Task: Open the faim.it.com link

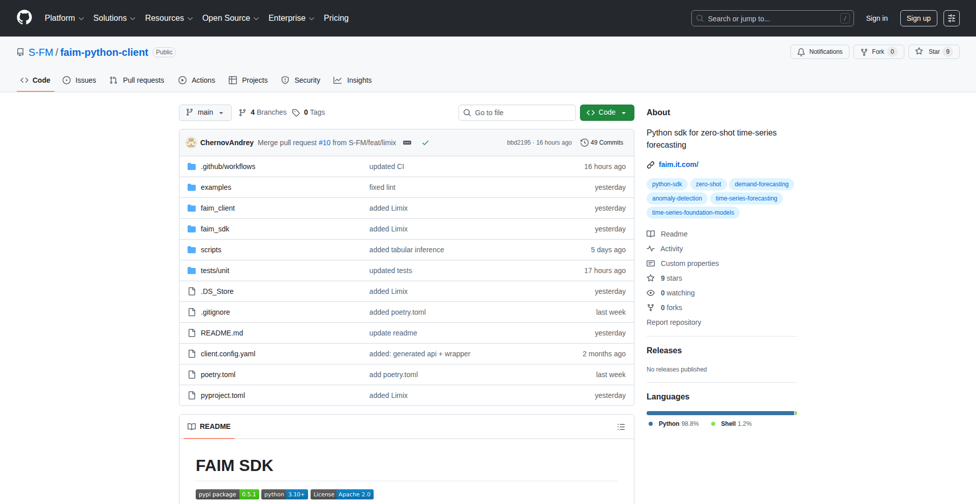Action: tap(678, 164)
